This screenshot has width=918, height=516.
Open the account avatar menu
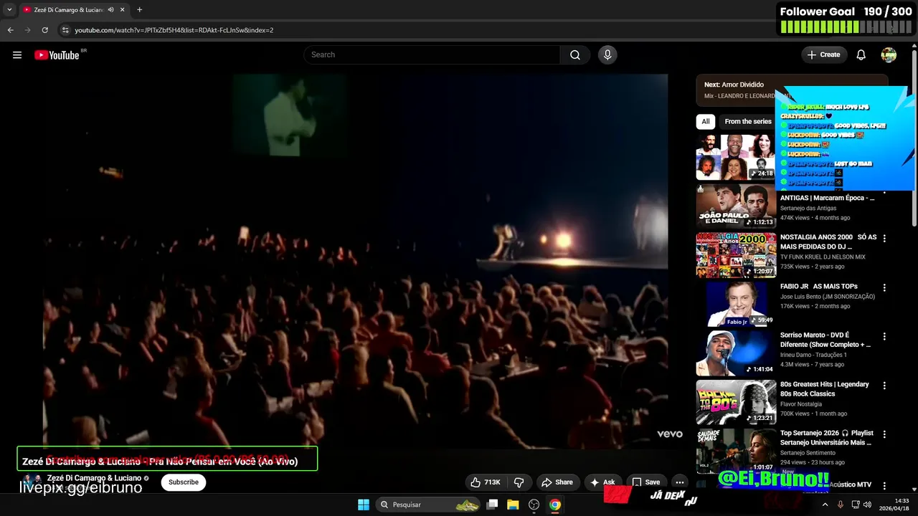[x=889, y=55]
